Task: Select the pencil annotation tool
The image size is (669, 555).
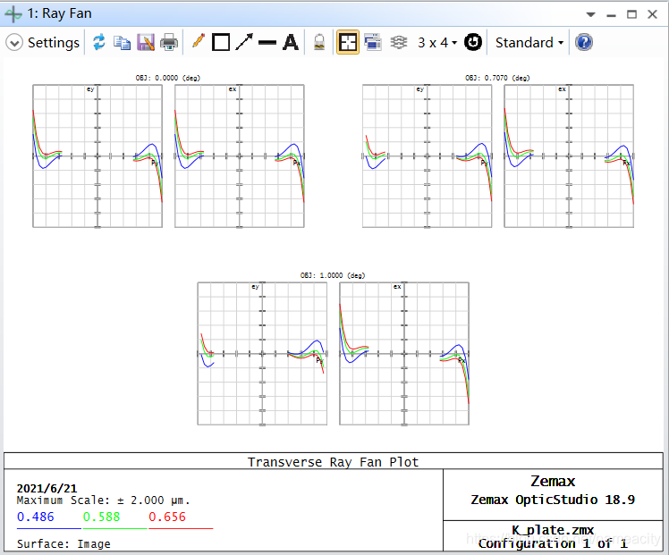Action: coord(198,41)
